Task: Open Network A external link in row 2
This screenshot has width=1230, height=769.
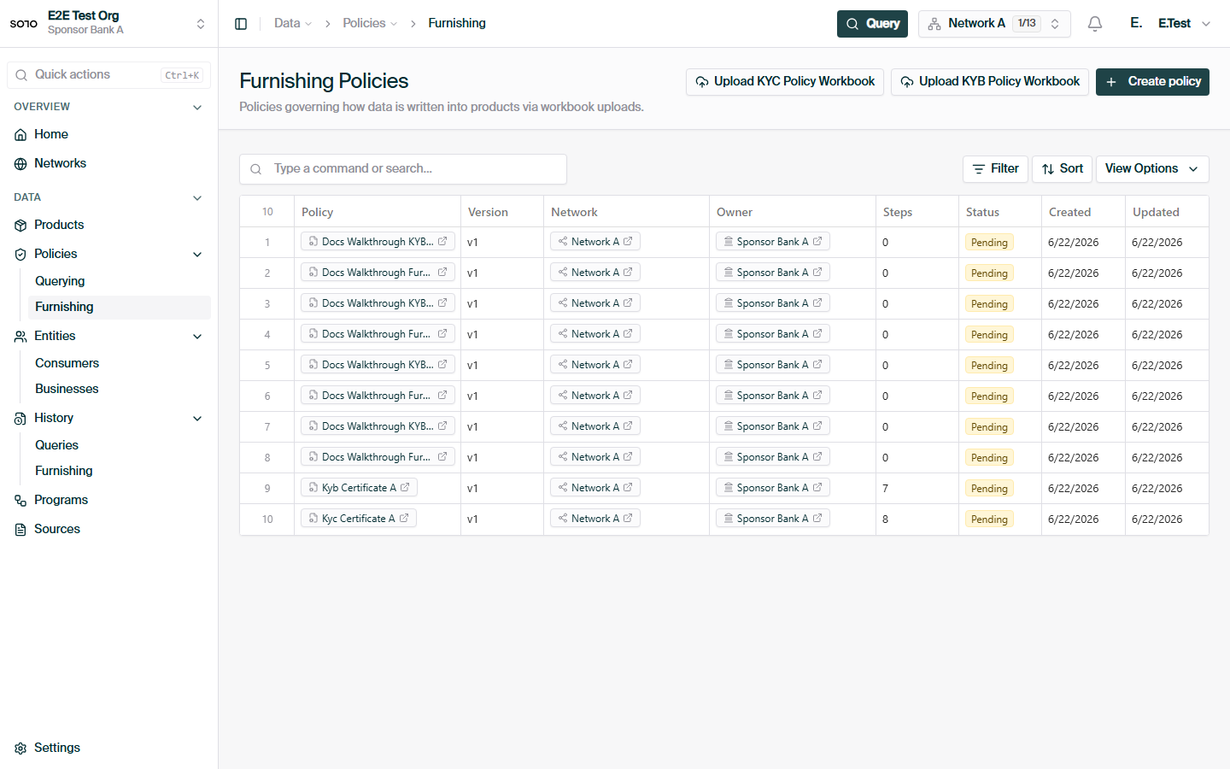Action: (628, 273)
